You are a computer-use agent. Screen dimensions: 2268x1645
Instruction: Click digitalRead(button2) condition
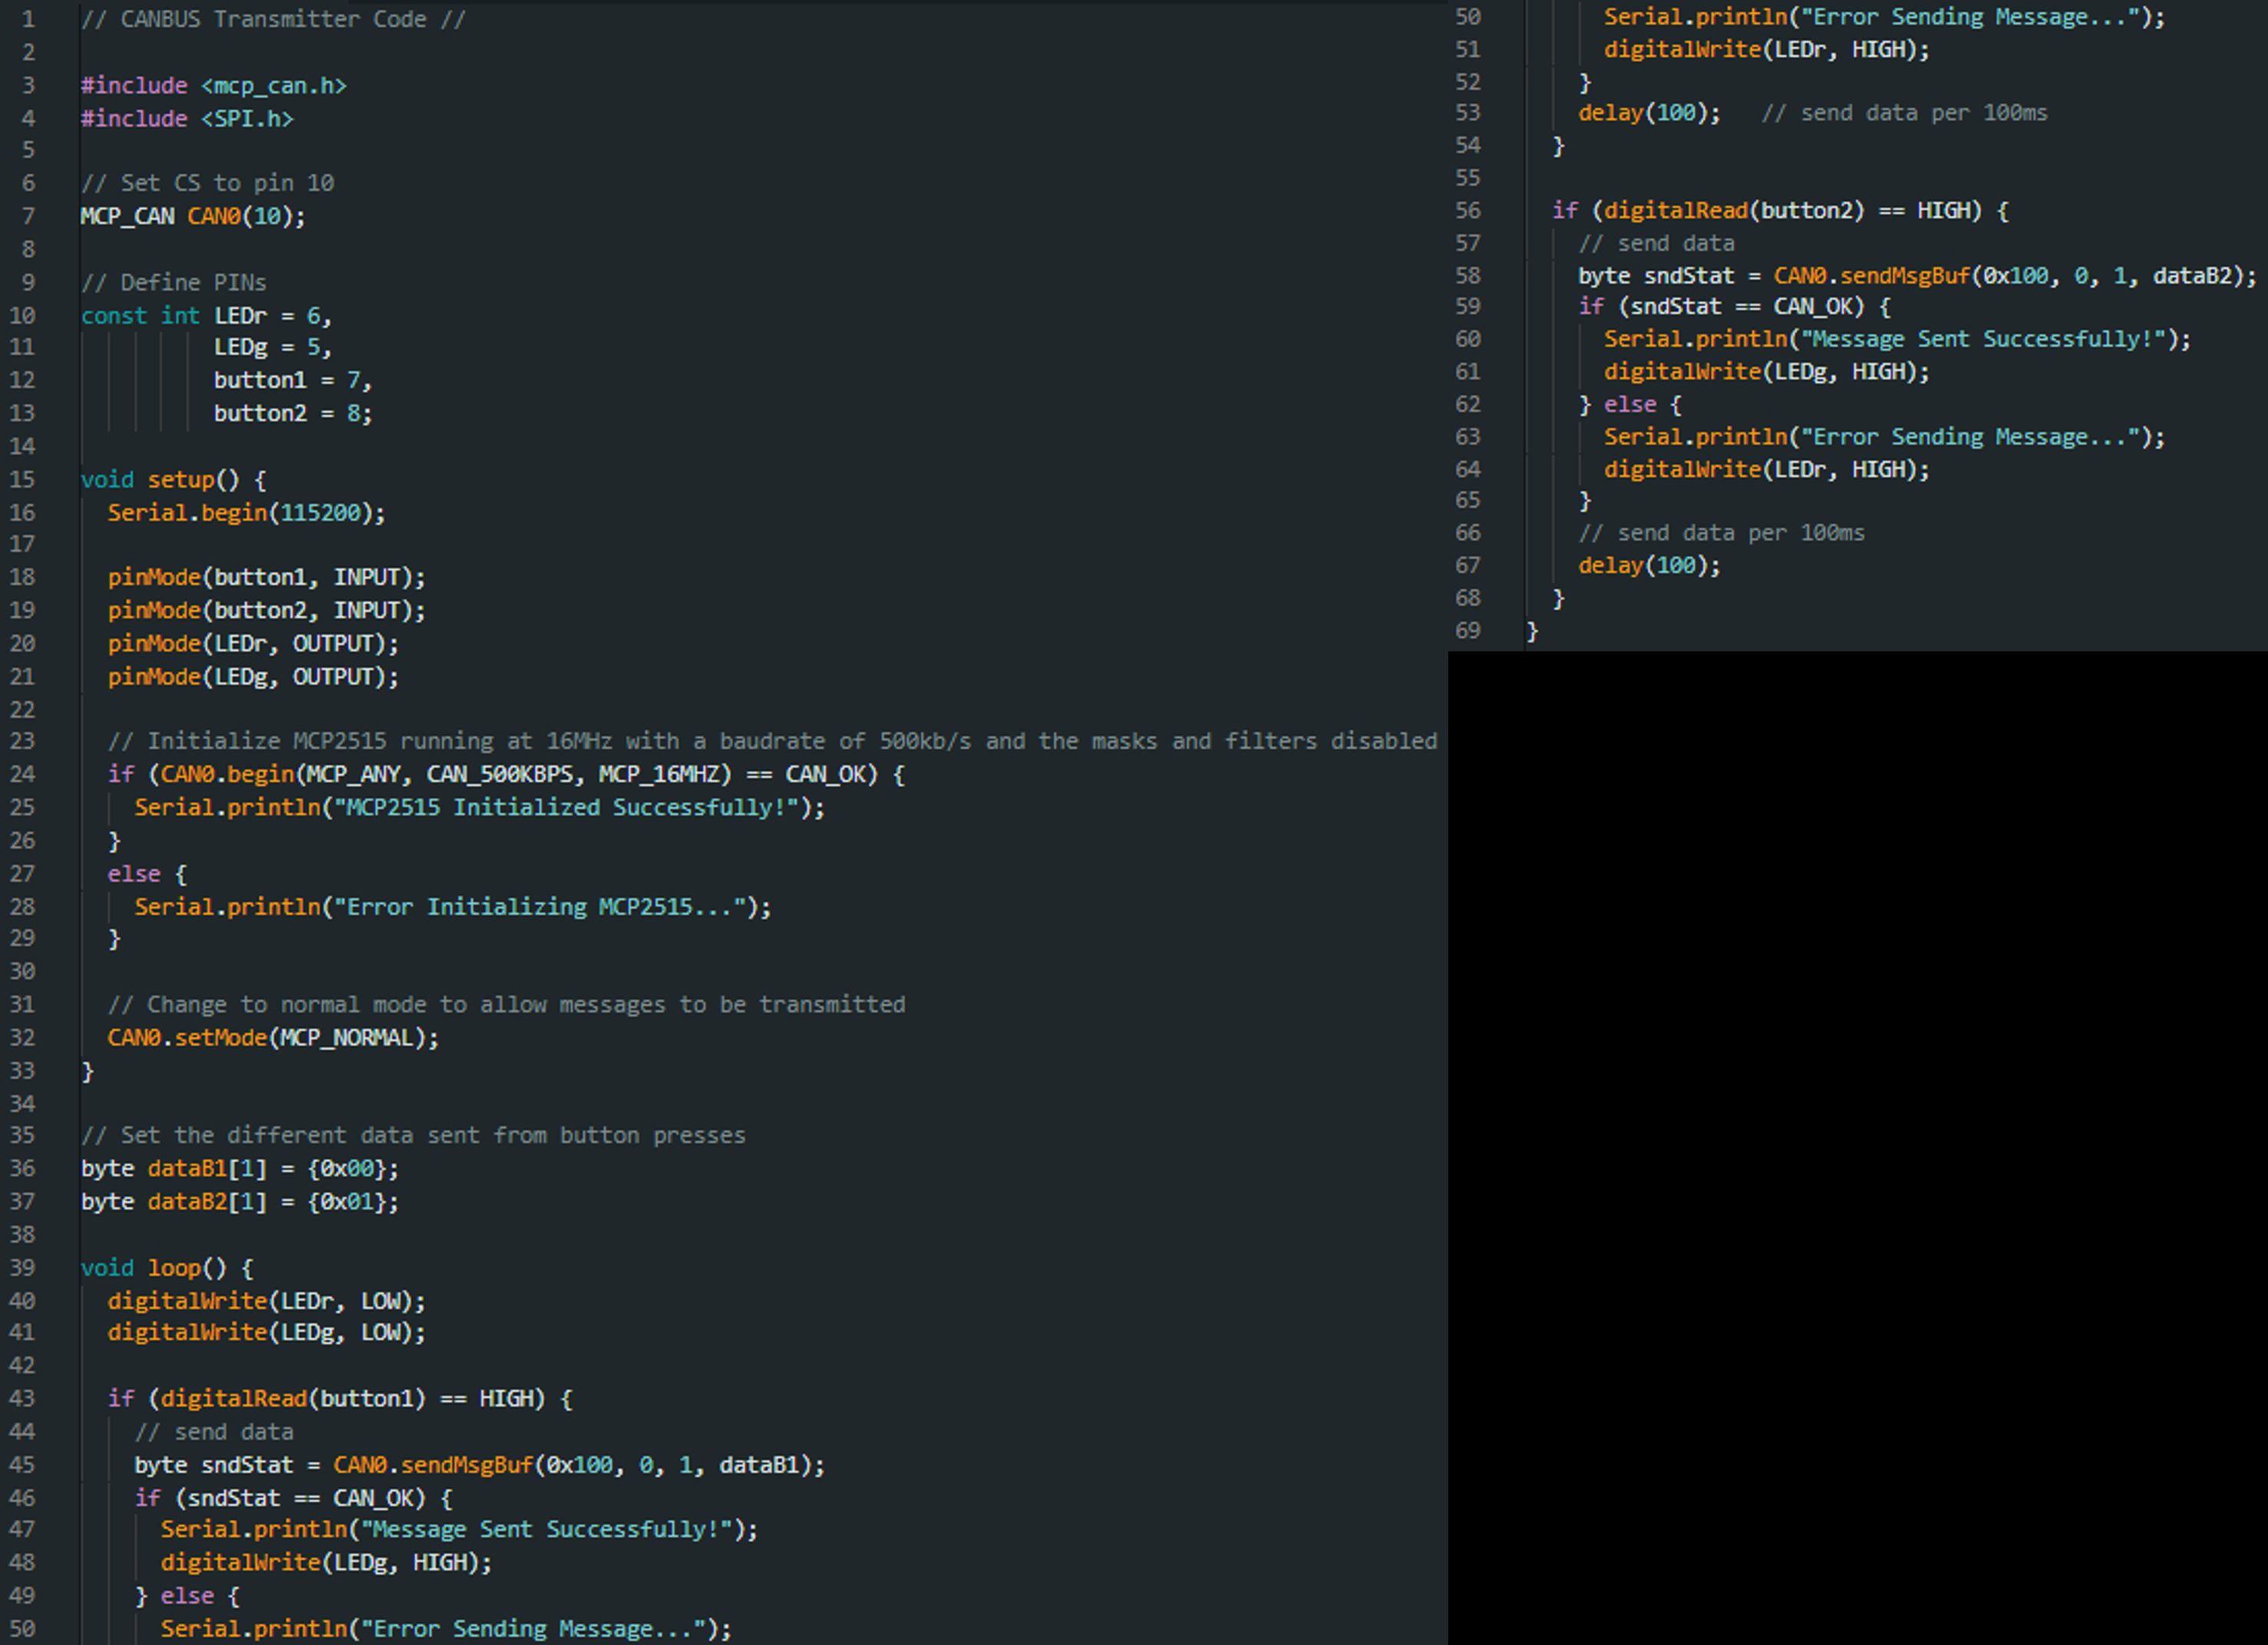(1734, 211)
